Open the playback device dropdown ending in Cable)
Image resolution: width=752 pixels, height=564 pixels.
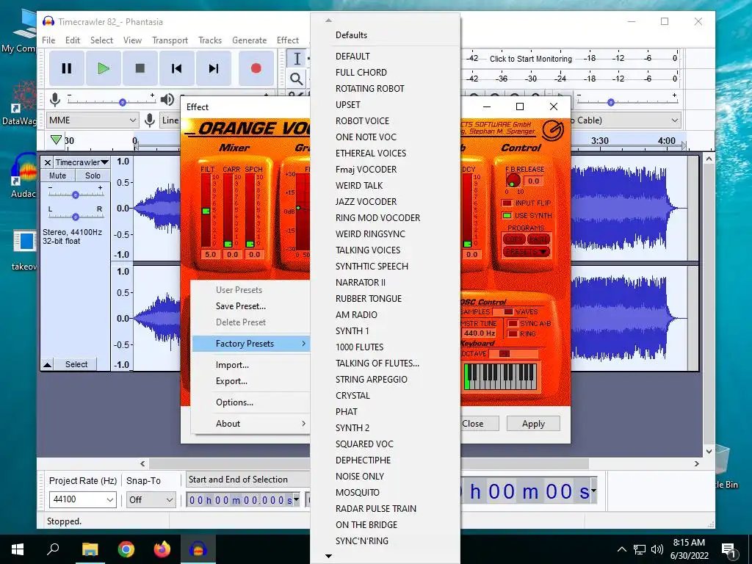626,120
